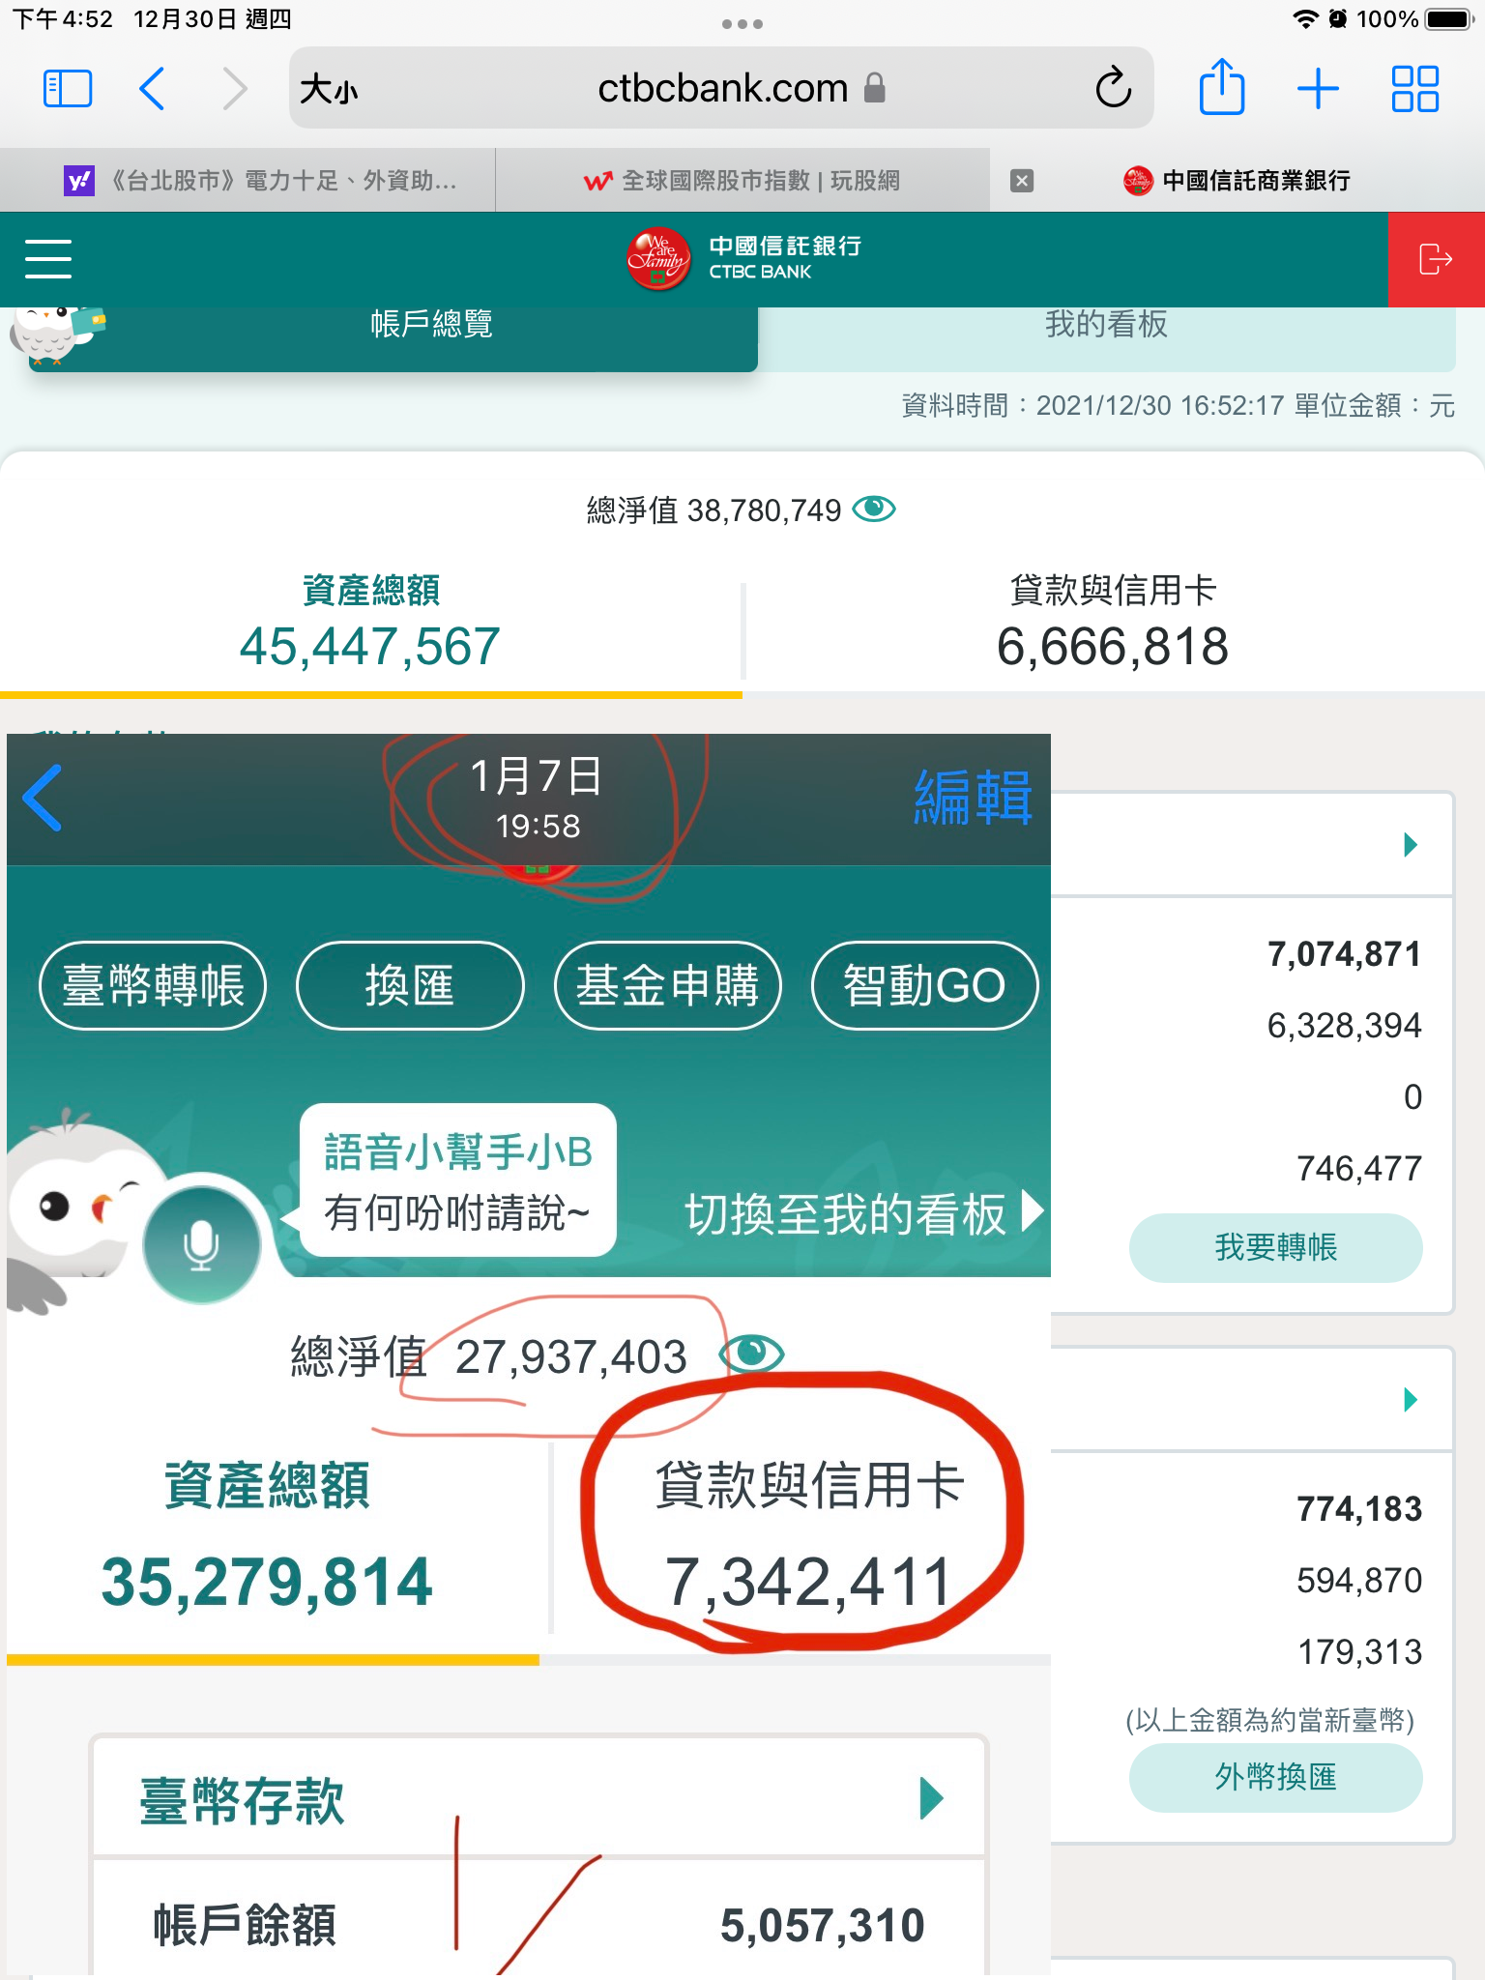This screenshot has height=1980, width=1485.
Task: Open the 基金申購 shortcut
Action: (667, 986)
